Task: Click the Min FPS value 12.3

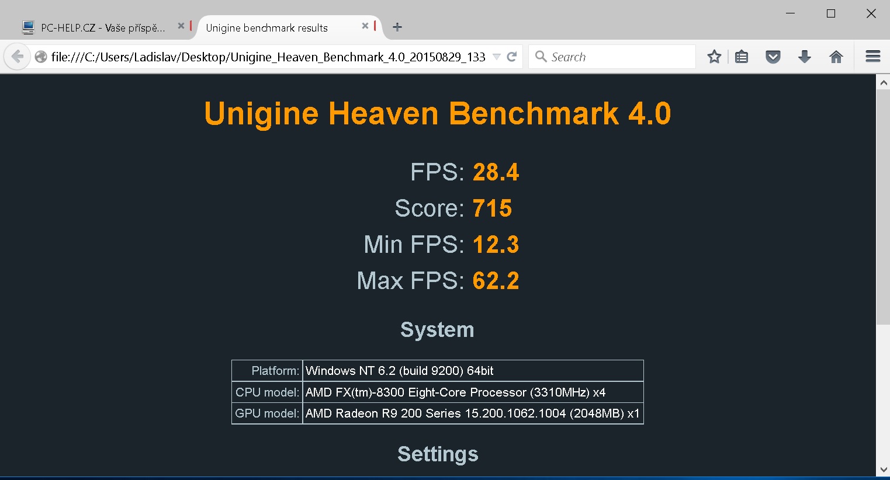Action: pyautogui.click(x=496, y=245)
